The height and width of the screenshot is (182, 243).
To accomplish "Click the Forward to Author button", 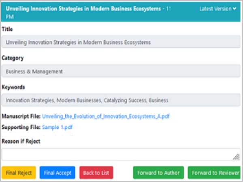I will point(159,173).
